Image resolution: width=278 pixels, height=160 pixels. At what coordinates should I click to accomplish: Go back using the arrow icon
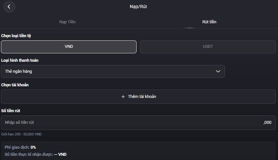9,7
